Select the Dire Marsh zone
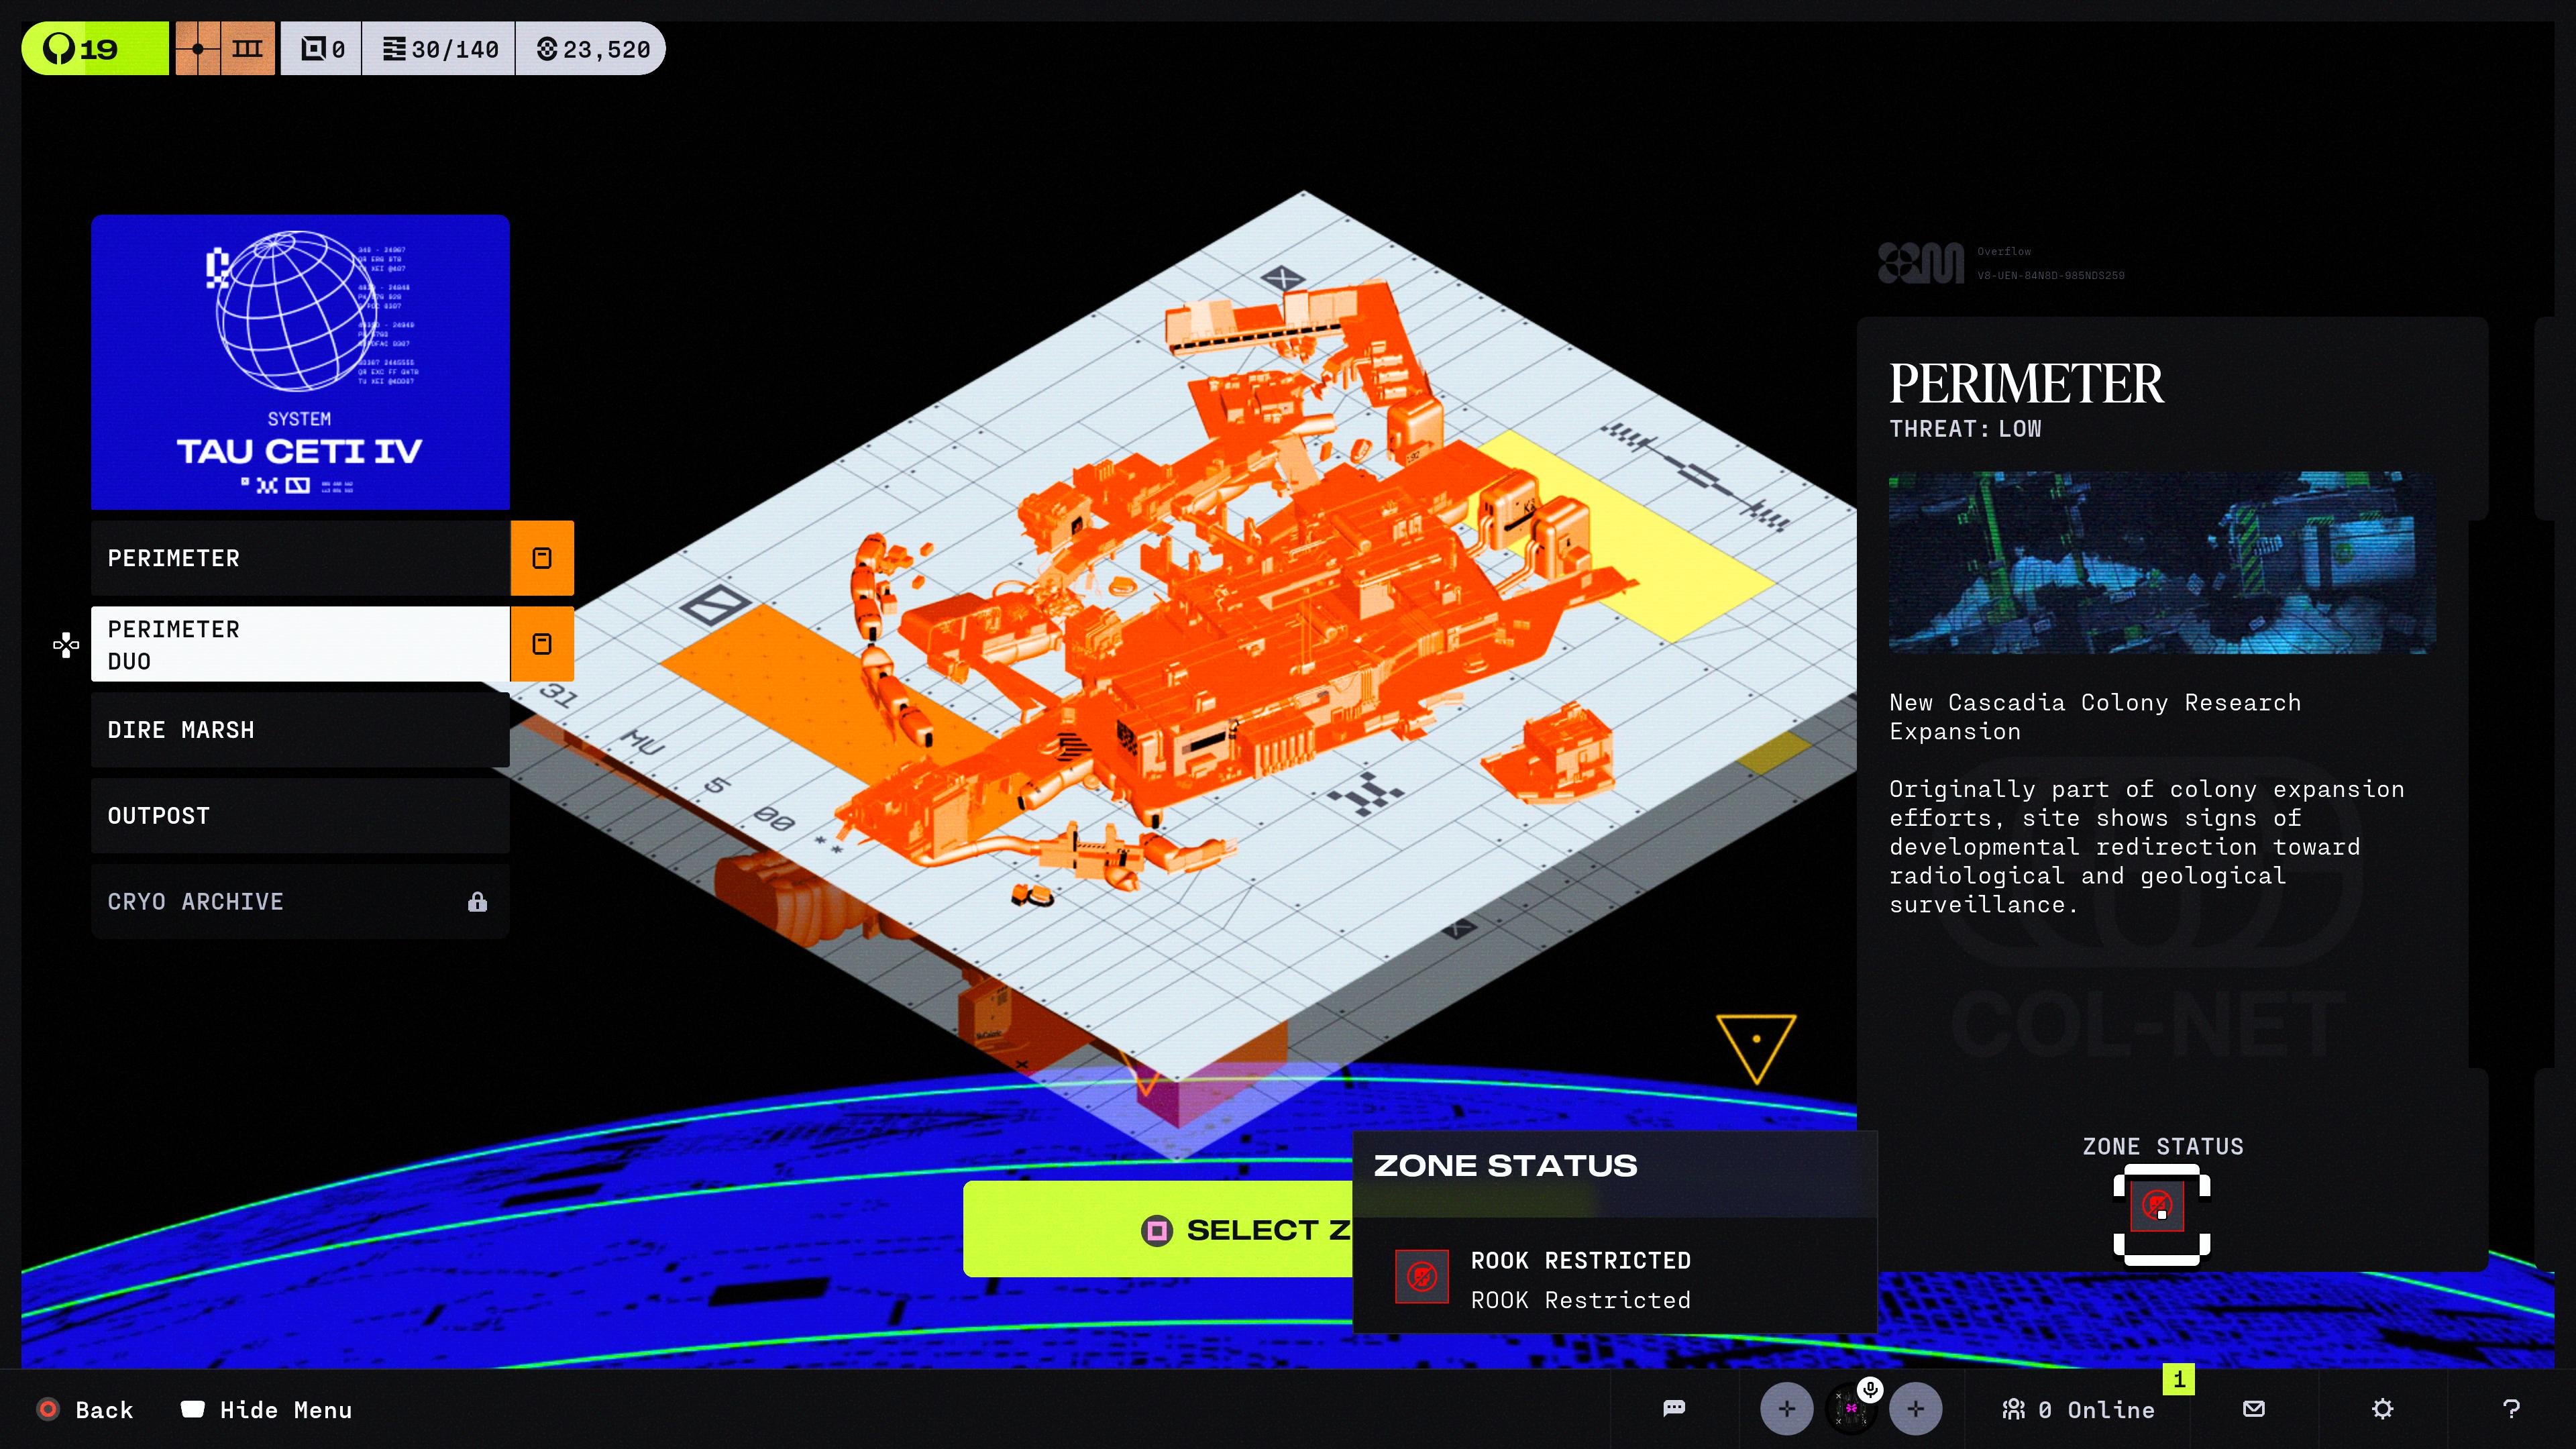Screen dimensions: 2576x1449 click(300, 730)
